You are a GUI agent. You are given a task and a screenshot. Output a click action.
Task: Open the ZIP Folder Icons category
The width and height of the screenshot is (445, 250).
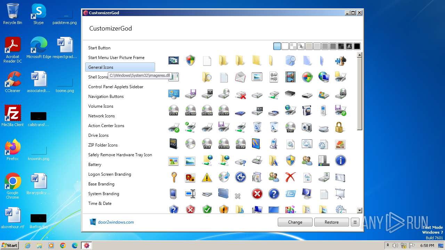(x=103, y=145)
